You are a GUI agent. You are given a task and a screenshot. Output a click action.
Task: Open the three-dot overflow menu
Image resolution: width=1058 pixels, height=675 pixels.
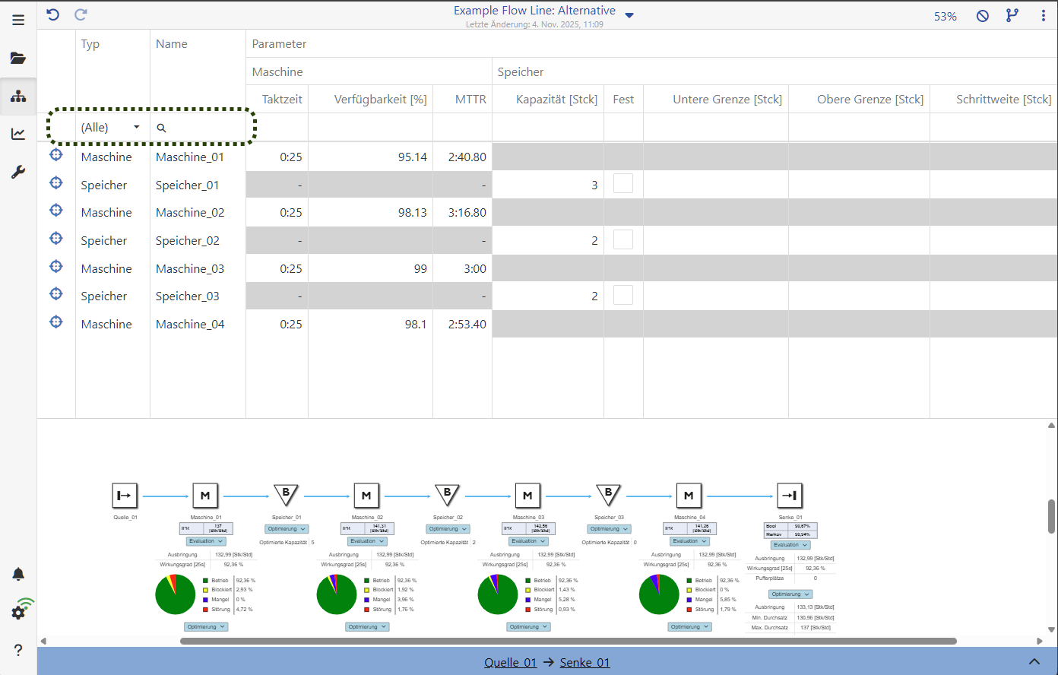pos(1044,15)
